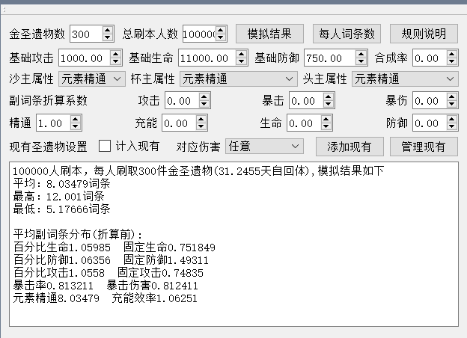Open the 沙主属性 dropdown

pos(91,79)
